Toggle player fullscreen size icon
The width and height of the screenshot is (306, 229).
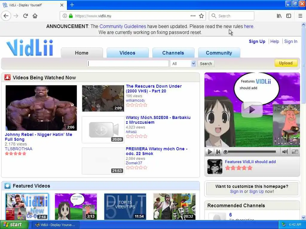click(295, 152)
